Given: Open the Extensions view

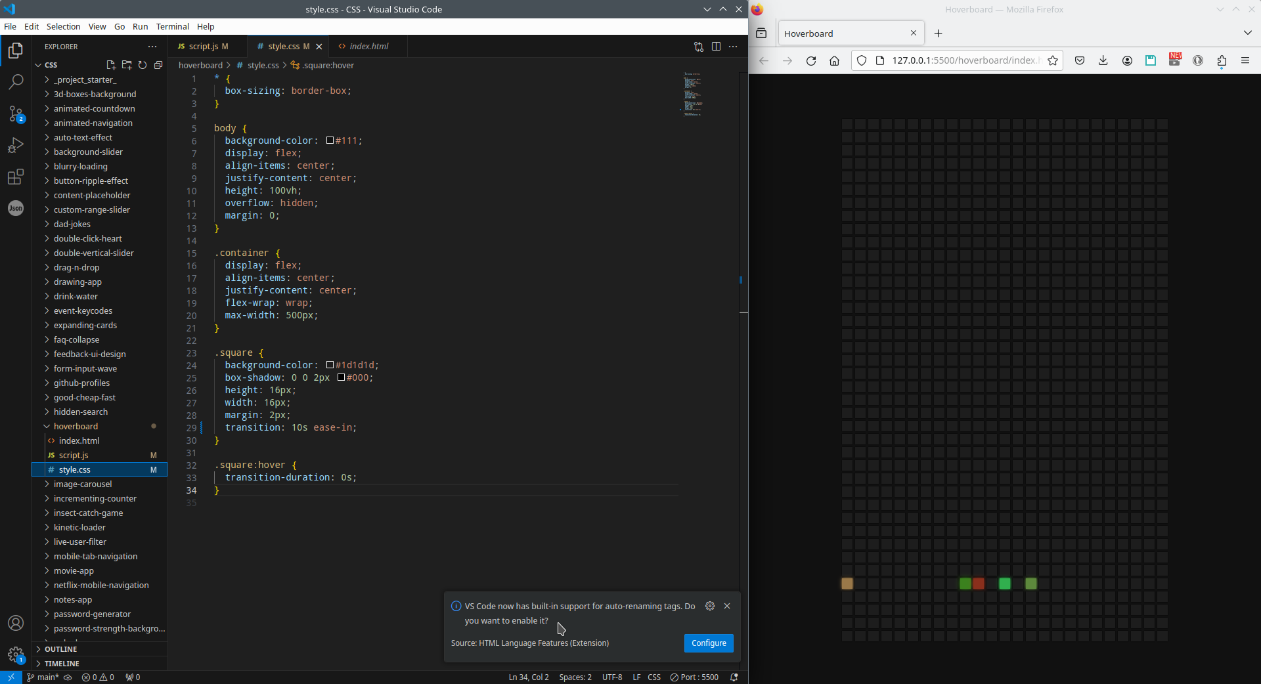Looking at the screenshot, I should point(16,177).
